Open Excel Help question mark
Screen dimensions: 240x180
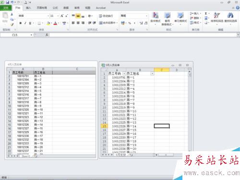pos(238,8)
